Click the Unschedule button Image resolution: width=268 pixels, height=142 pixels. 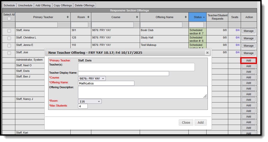pos(25,5)
